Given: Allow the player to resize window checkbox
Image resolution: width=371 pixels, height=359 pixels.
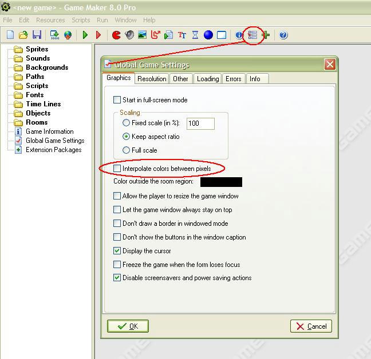Looking at the screenshot, I should 117,196.
